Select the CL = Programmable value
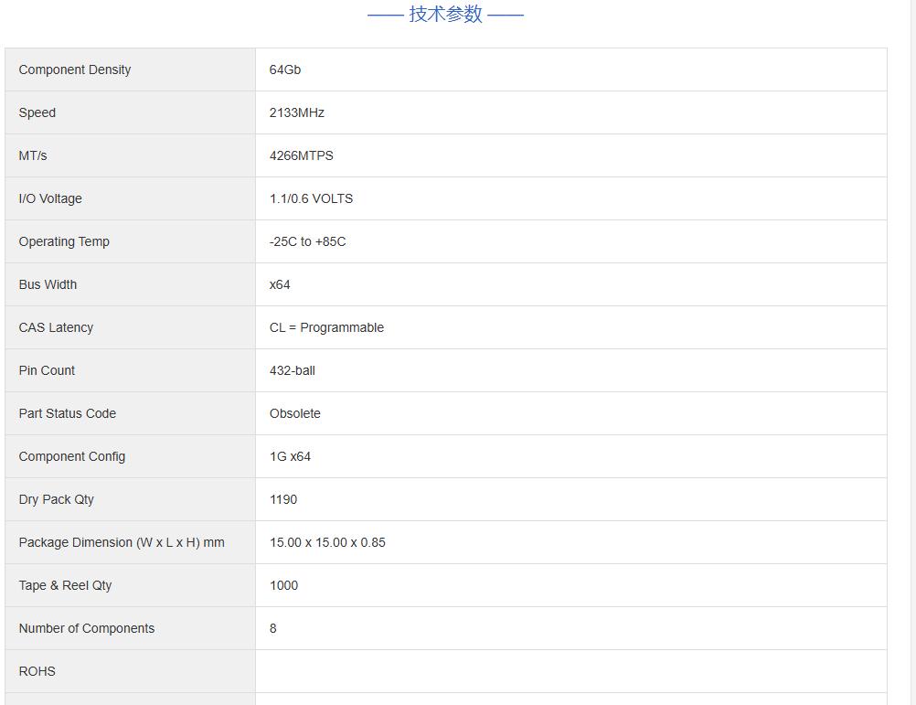916x705 pixels. [x=326, y=327]
